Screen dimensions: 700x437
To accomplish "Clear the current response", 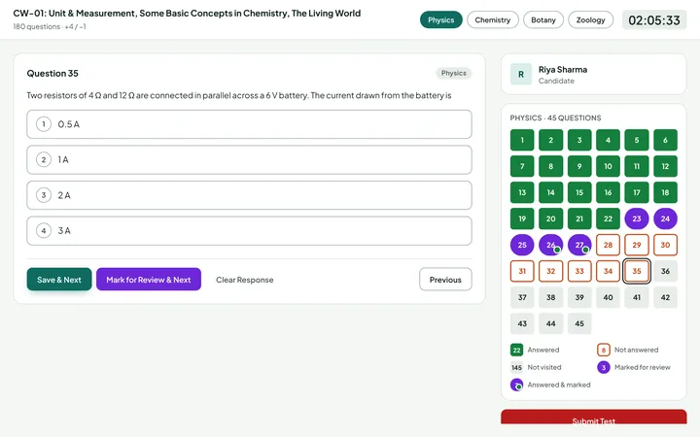I will [x=245, y=280].
